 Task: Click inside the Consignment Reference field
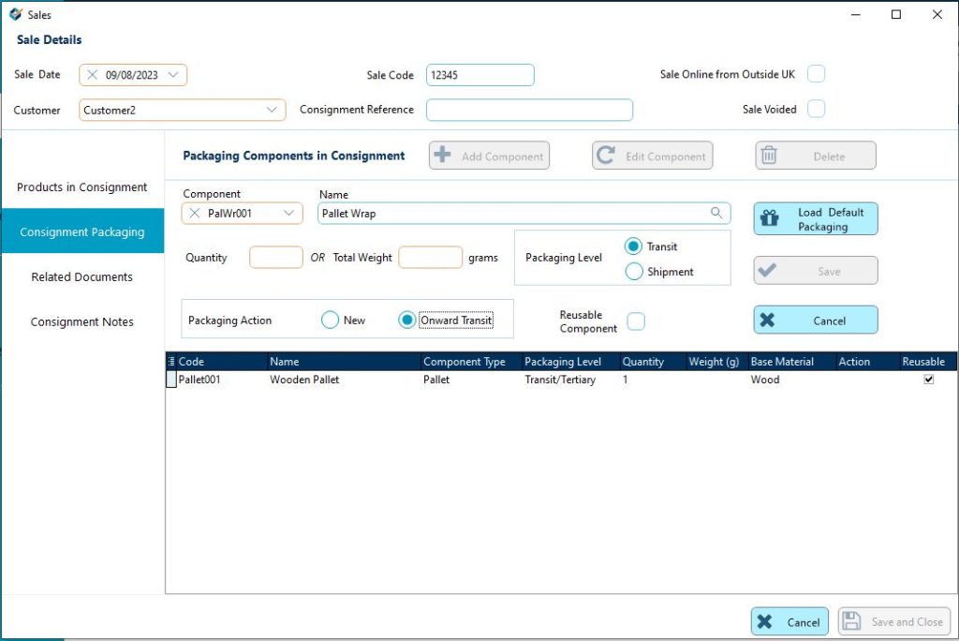point(529,110)
